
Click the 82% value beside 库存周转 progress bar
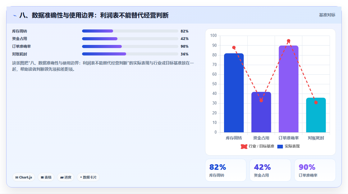[185, 31]
